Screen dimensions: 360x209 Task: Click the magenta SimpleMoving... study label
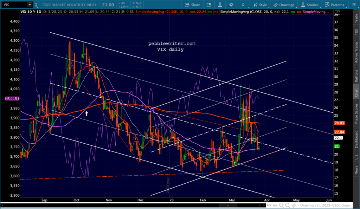click(316, 12)
